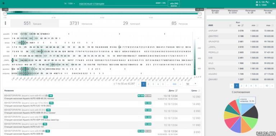
Task: Go to page 2 of results list
Action: (148, 84)
